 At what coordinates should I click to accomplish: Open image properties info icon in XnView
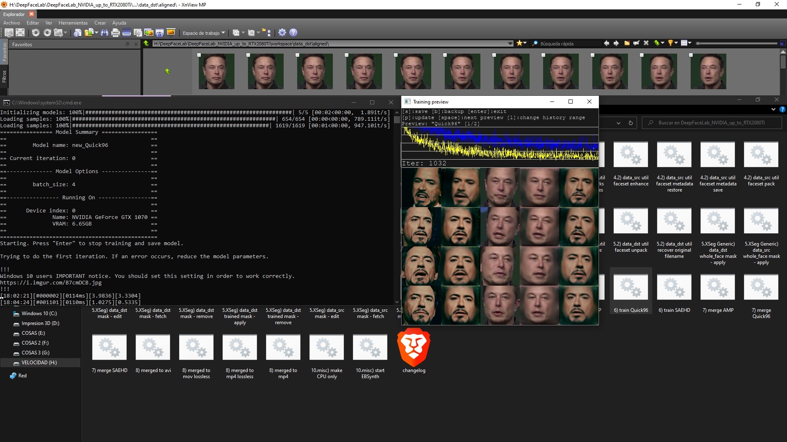[77, 33]
